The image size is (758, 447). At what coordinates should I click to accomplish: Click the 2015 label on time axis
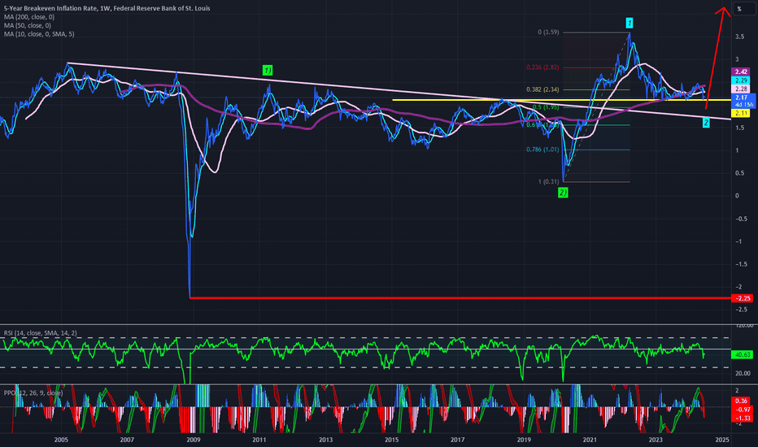pyautogui.click(x=391, y=440)
